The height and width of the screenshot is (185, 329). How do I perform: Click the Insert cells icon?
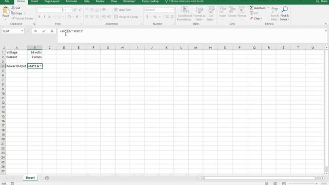[x=223, y=10]
